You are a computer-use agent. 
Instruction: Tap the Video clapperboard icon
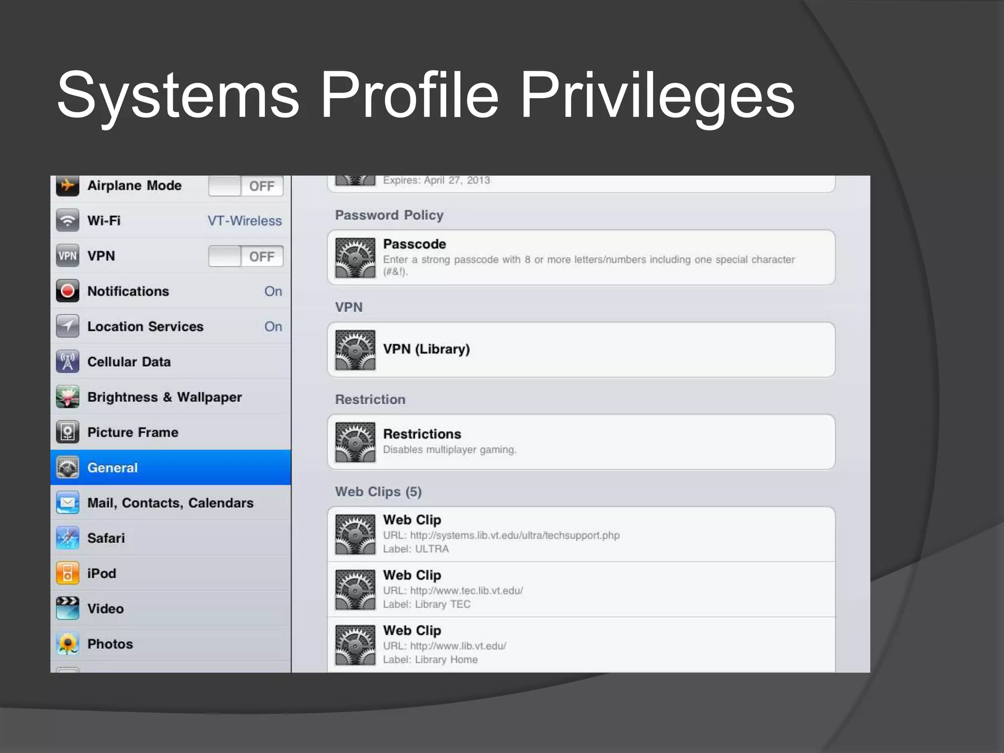[68, 609]
